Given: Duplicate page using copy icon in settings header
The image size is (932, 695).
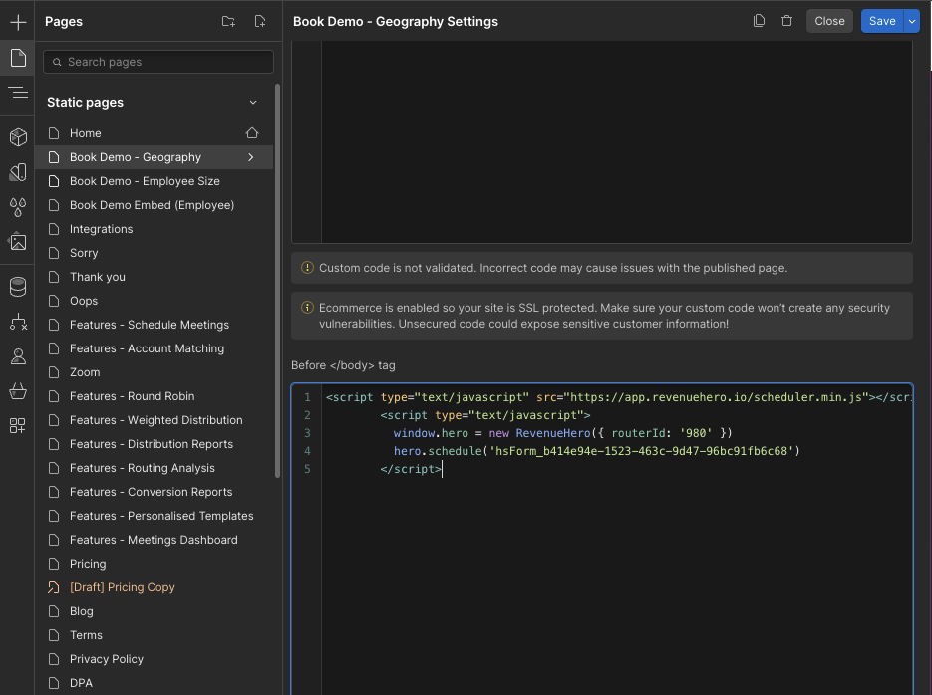Looking at the screenshot, I should click(759, 21).
